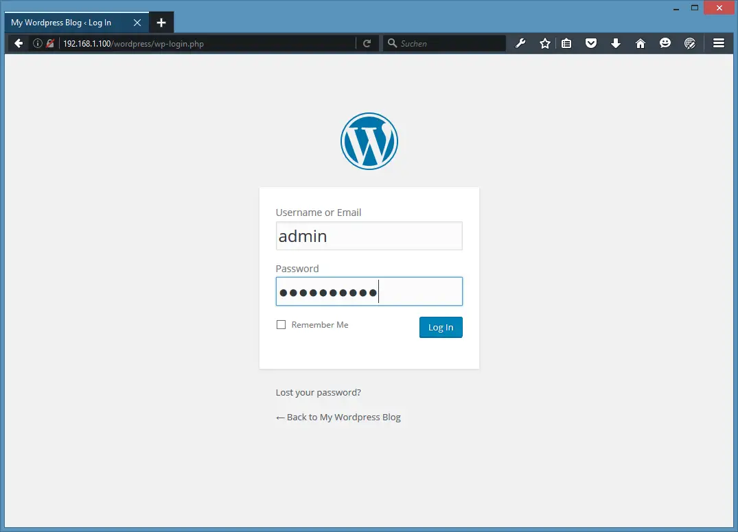This screenshot has width=738, height=532.
Task: Click the globe add-on icon
Action: (x=690, y=44)
